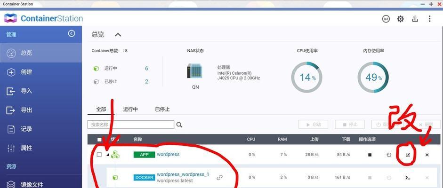Open the IoT icon in header
The height and width of the screenshot is (188, 443).
tap(386, 19)
